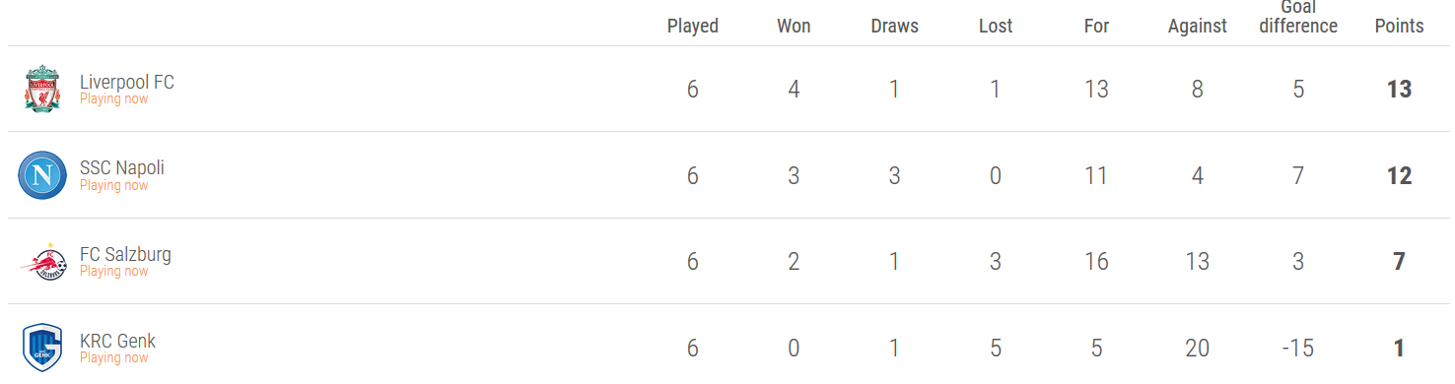Click the FC Salzburg club crest
The height and width of the screenshot is (384, 1455).
coord(42,262)
